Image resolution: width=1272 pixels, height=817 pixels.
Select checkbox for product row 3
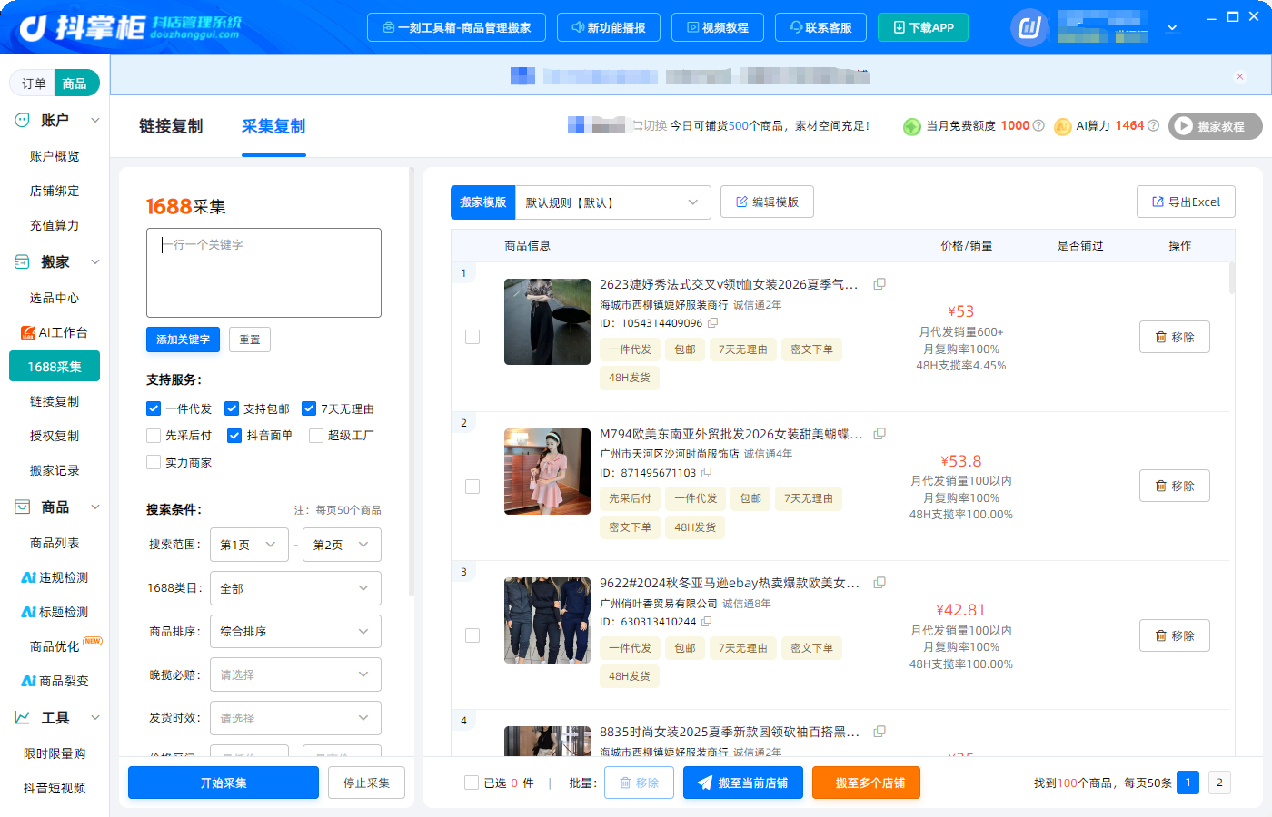(472, 635)
